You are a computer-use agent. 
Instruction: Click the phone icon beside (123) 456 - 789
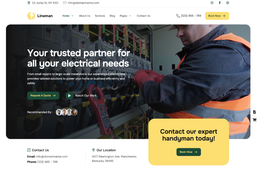pyautogui.click(x=178, y=16)
